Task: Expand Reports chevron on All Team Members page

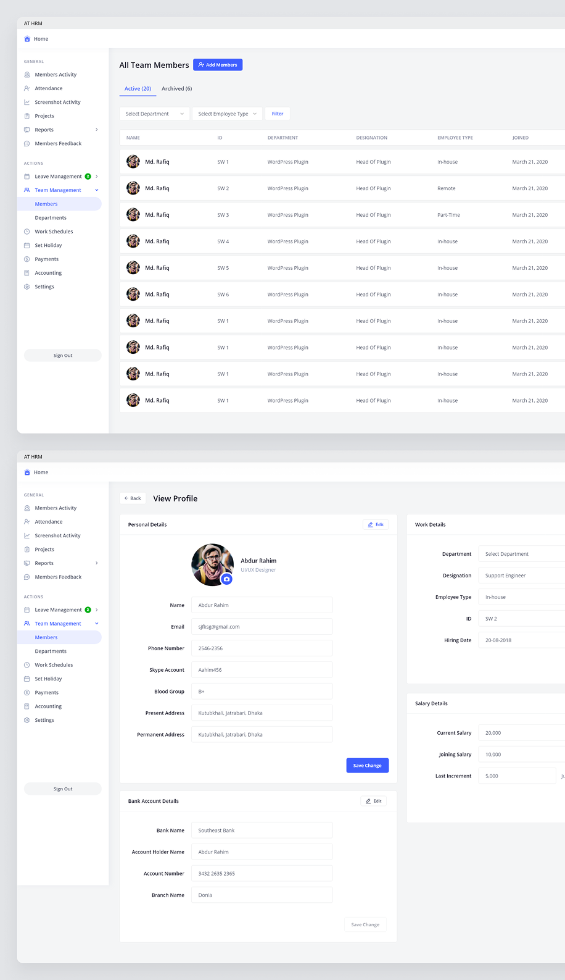Action: click(97, 130)
